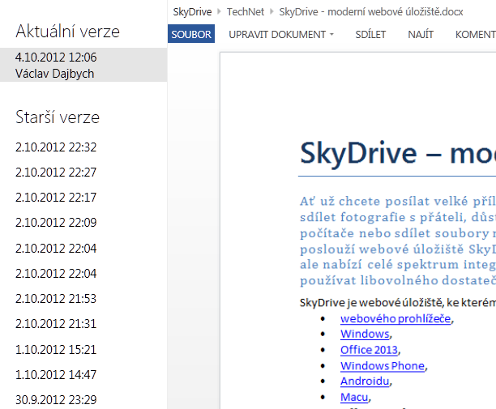Select current version 4.10.2012 12:06
The image size is (496, 409).
[83, 65]
